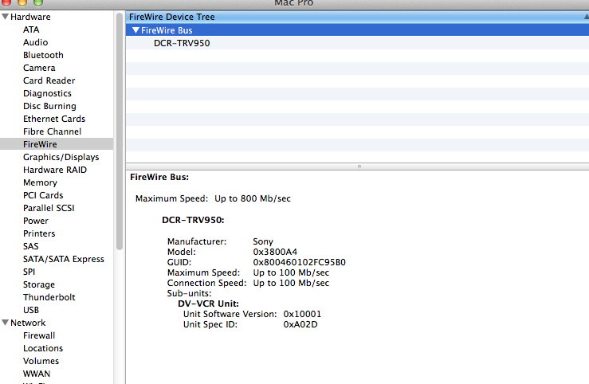Click the sort arrow in column header
The height and width of the screenshot is (384, 589).
pyautogui.click(x=587, y=17)
